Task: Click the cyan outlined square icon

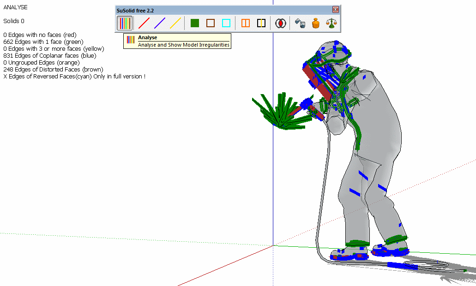Action: [226, 23]
